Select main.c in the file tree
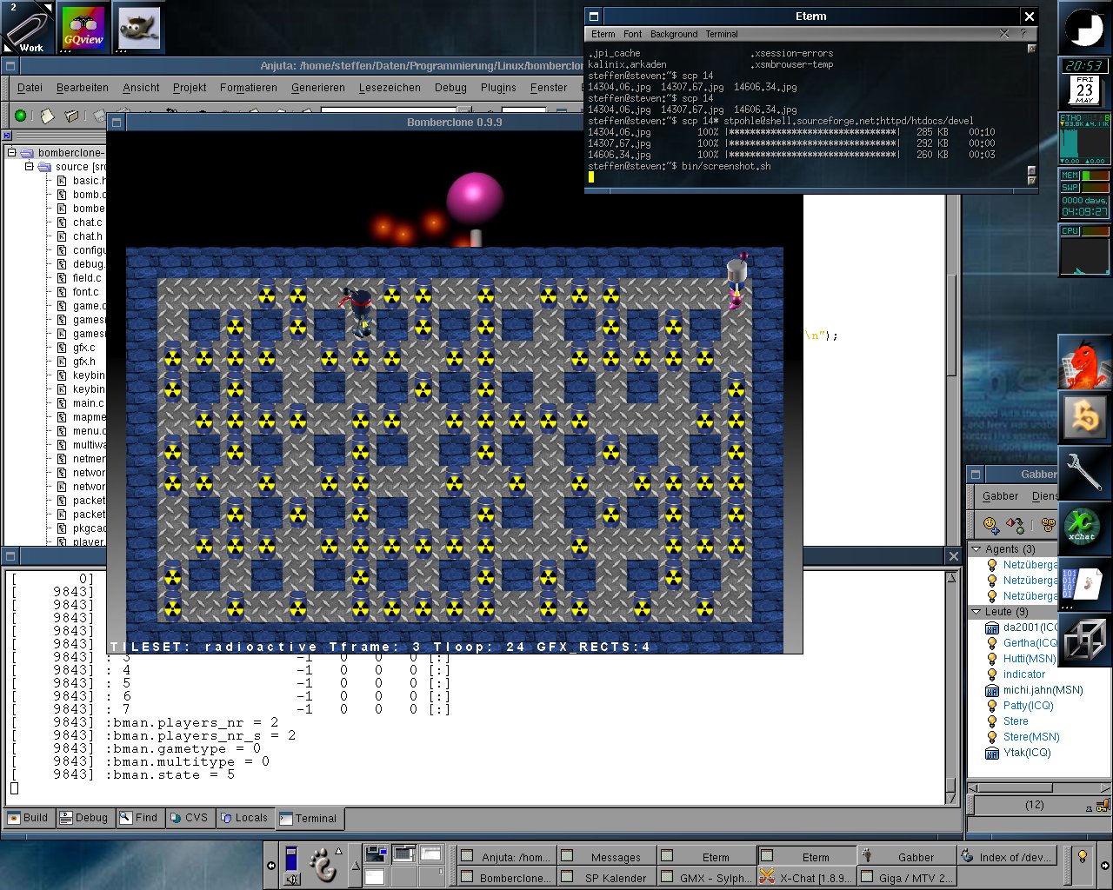 [88, 403]
